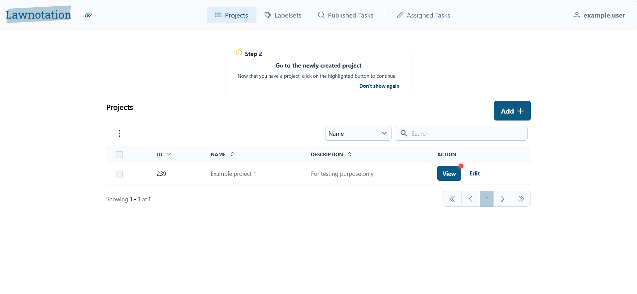Click the magnifier icon in search box
637x294 pixels.
(x=404, y=133)
